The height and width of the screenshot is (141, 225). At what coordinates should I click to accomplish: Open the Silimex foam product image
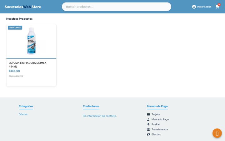click(x=31, y=41)
